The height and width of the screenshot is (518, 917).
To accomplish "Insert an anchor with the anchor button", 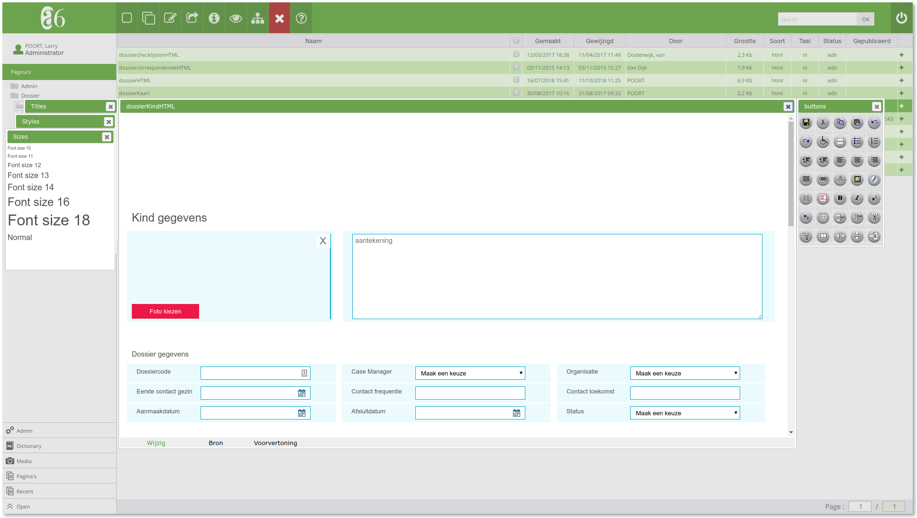I will (840, 179).
